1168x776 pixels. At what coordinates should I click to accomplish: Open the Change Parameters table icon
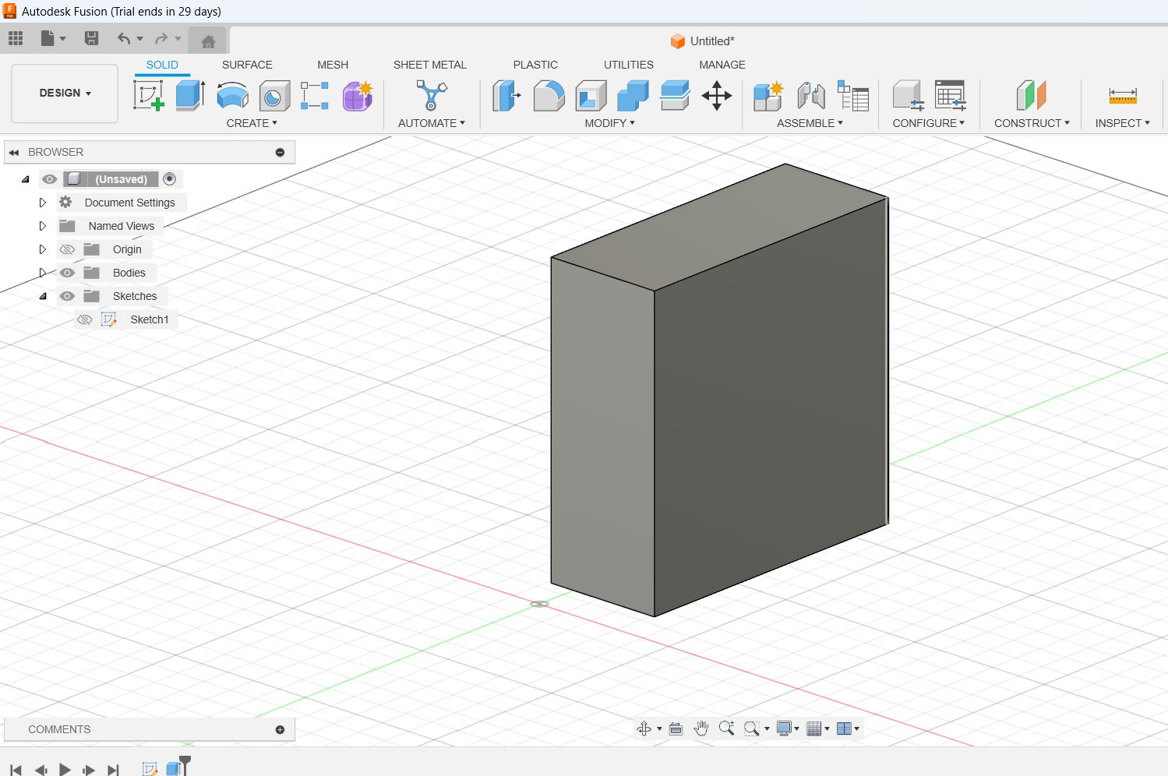click(951, 96)
